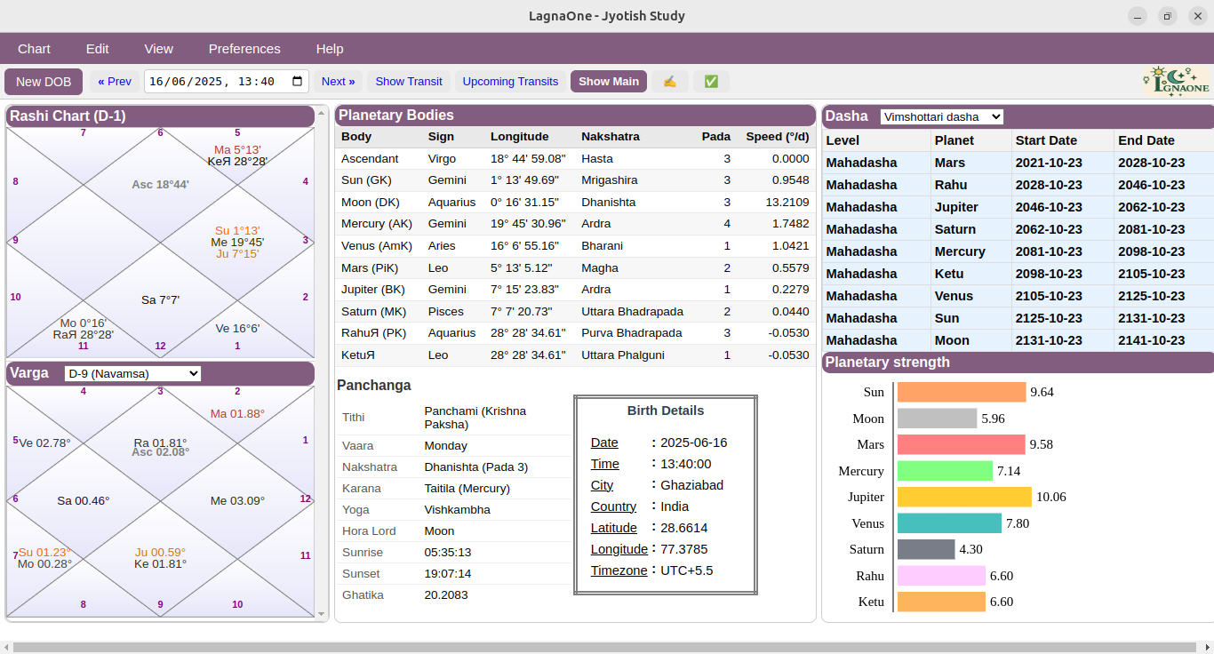Advance to next chart with Next
Image resolution: width=1214 pixels, height=654 pixels.
(x=338, y=81)
